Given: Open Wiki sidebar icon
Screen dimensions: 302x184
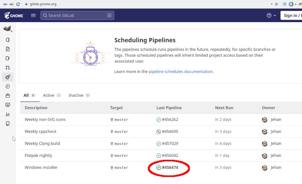Looking at the screenshot, I should pyautogui.click(x=8, y=124).
